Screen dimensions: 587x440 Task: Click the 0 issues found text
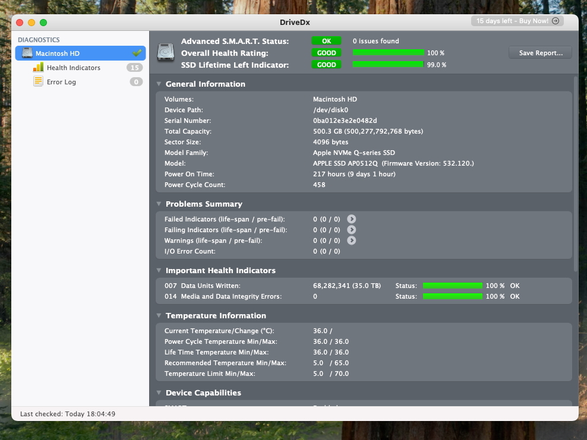click(x=376, y=41)
